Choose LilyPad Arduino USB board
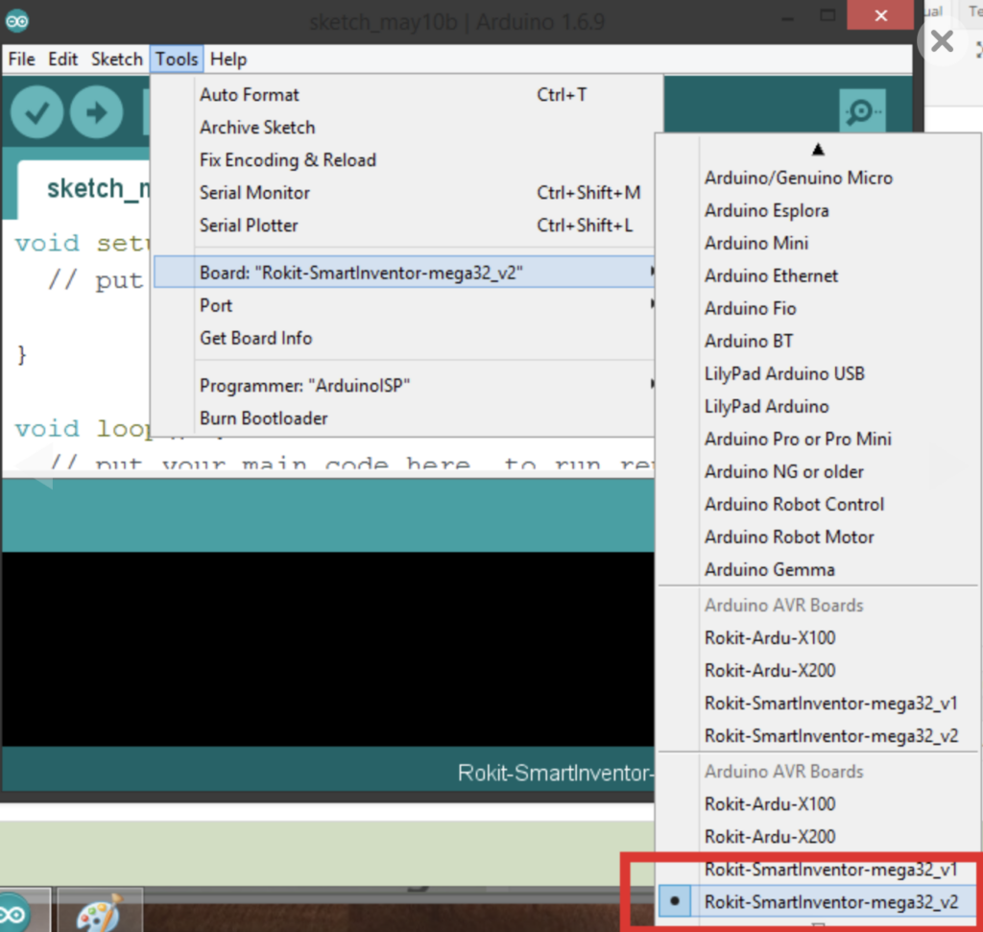 click(x=784, y=373)
